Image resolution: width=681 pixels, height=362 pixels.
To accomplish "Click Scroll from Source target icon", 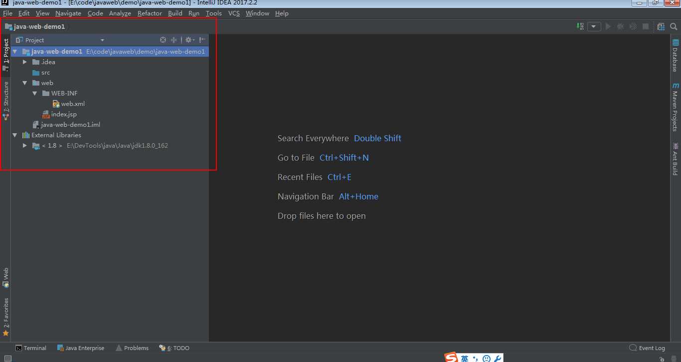I will click(163, 40).
